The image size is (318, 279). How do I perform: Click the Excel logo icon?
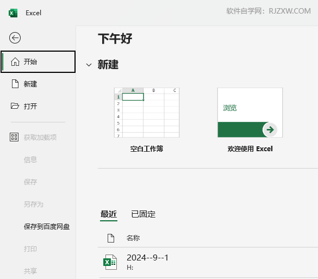pyautogui.click(x=13, y=13)
